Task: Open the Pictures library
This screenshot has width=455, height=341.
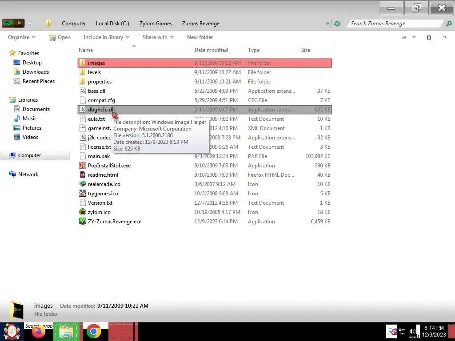Action: click(32, 127)
